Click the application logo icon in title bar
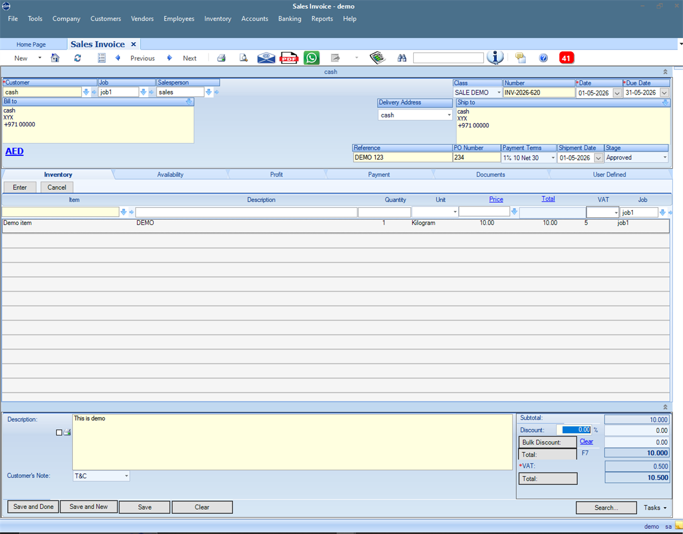 click(x=6, y=6)
